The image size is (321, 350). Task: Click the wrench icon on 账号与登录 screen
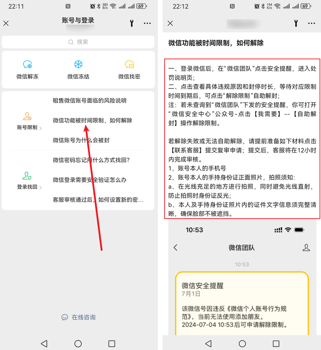pyautogui.click(x=132, y=23)
